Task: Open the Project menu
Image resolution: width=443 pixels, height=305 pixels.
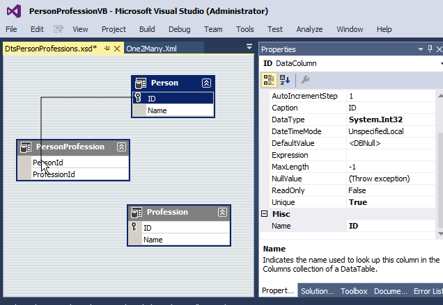Action: pyautogui.click(x=114, y=29)
